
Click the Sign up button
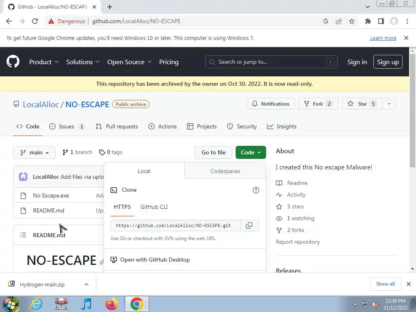click(388, 62)
